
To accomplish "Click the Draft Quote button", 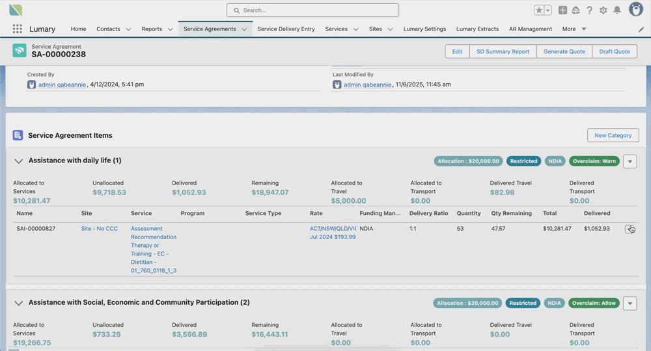I will click(615, 51).
